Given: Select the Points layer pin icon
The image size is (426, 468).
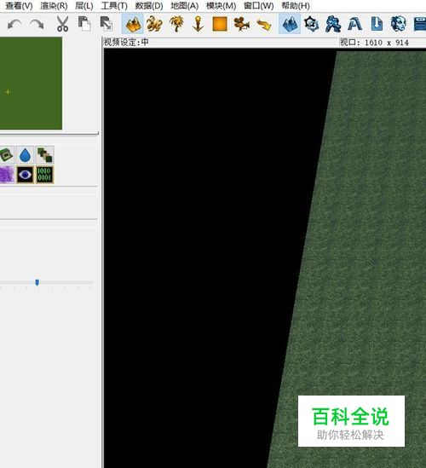Looking at the screenshot, I should tap(198, 24).
